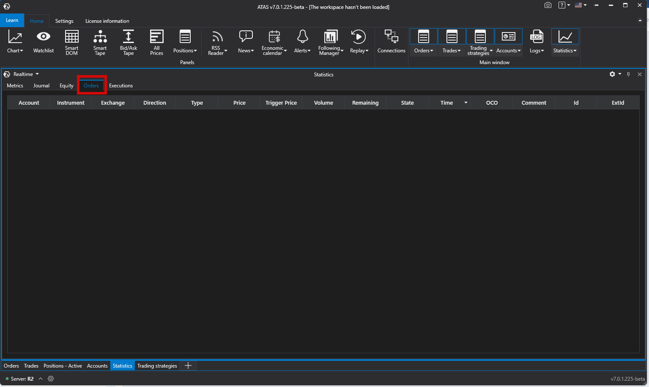Viewport: 649px width, 387px height.
Task: Open the Positions - Active bottom tab
Action: pyautogui.click(x=63, y=366)
